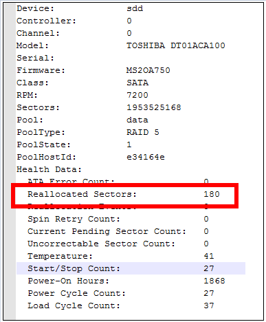The image size is (266, 322).
Task: Select the PoolHostId value e34164e
Action: point(146,157)
